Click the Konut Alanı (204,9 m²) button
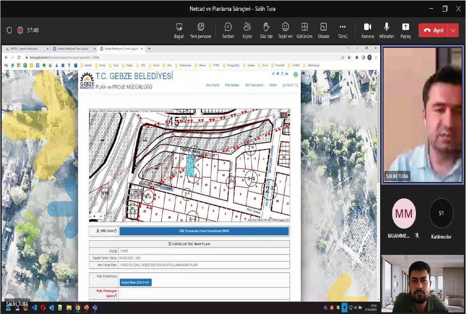Image resolution: width=466 pixels, height=314 pixels. [x=135, y=283]
